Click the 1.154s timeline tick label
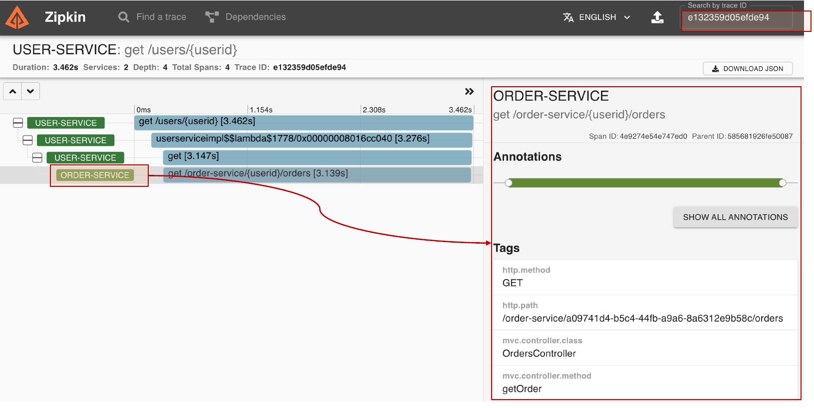This screenshot has height=408, width=814. tap(261, 110)
